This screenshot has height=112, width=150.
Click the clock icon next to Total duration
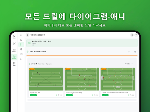(28, 52)
